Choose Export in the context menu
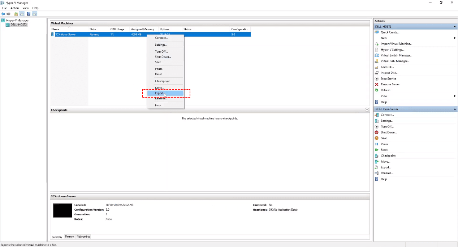458x247 pixels. pyautogui.click(x=165, y=93)
